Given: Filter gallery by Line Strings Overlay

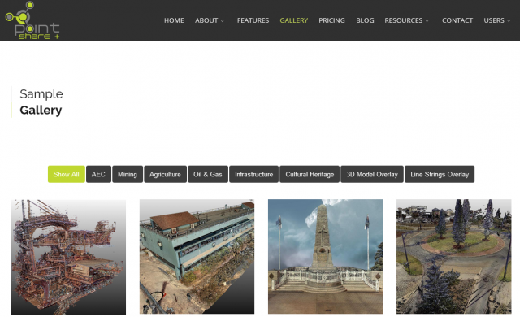Looking at the screenshot, I should click(440, 174).
